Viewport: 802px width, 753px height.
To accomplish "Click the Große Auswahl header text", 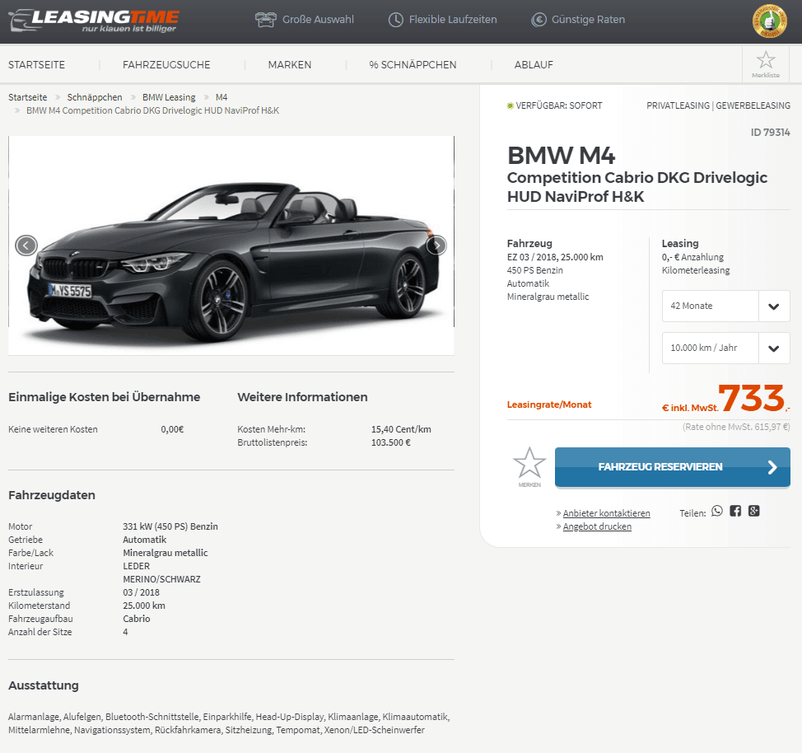I will 318,20.
